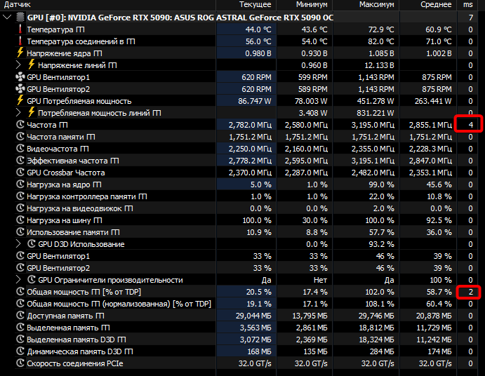Click icon beside GPU Вентилятор1 percent row

coord(20,256)
